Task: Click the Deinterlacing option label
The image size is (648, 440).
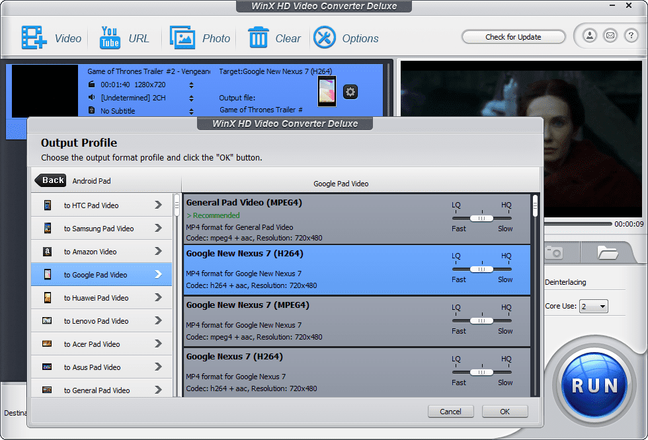Action: pos(565,282)
